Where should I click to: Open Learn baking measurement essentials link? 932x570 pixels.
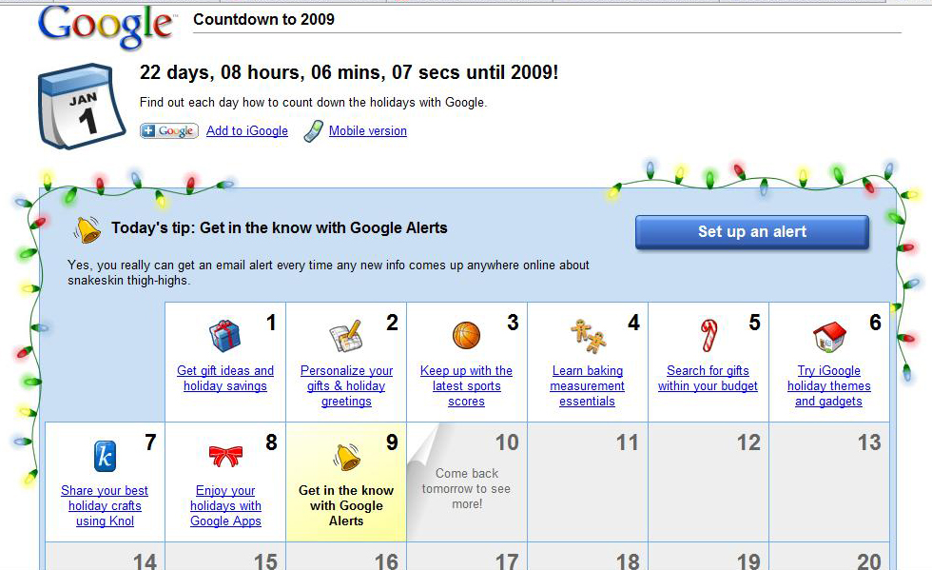(x=588, y=385)
